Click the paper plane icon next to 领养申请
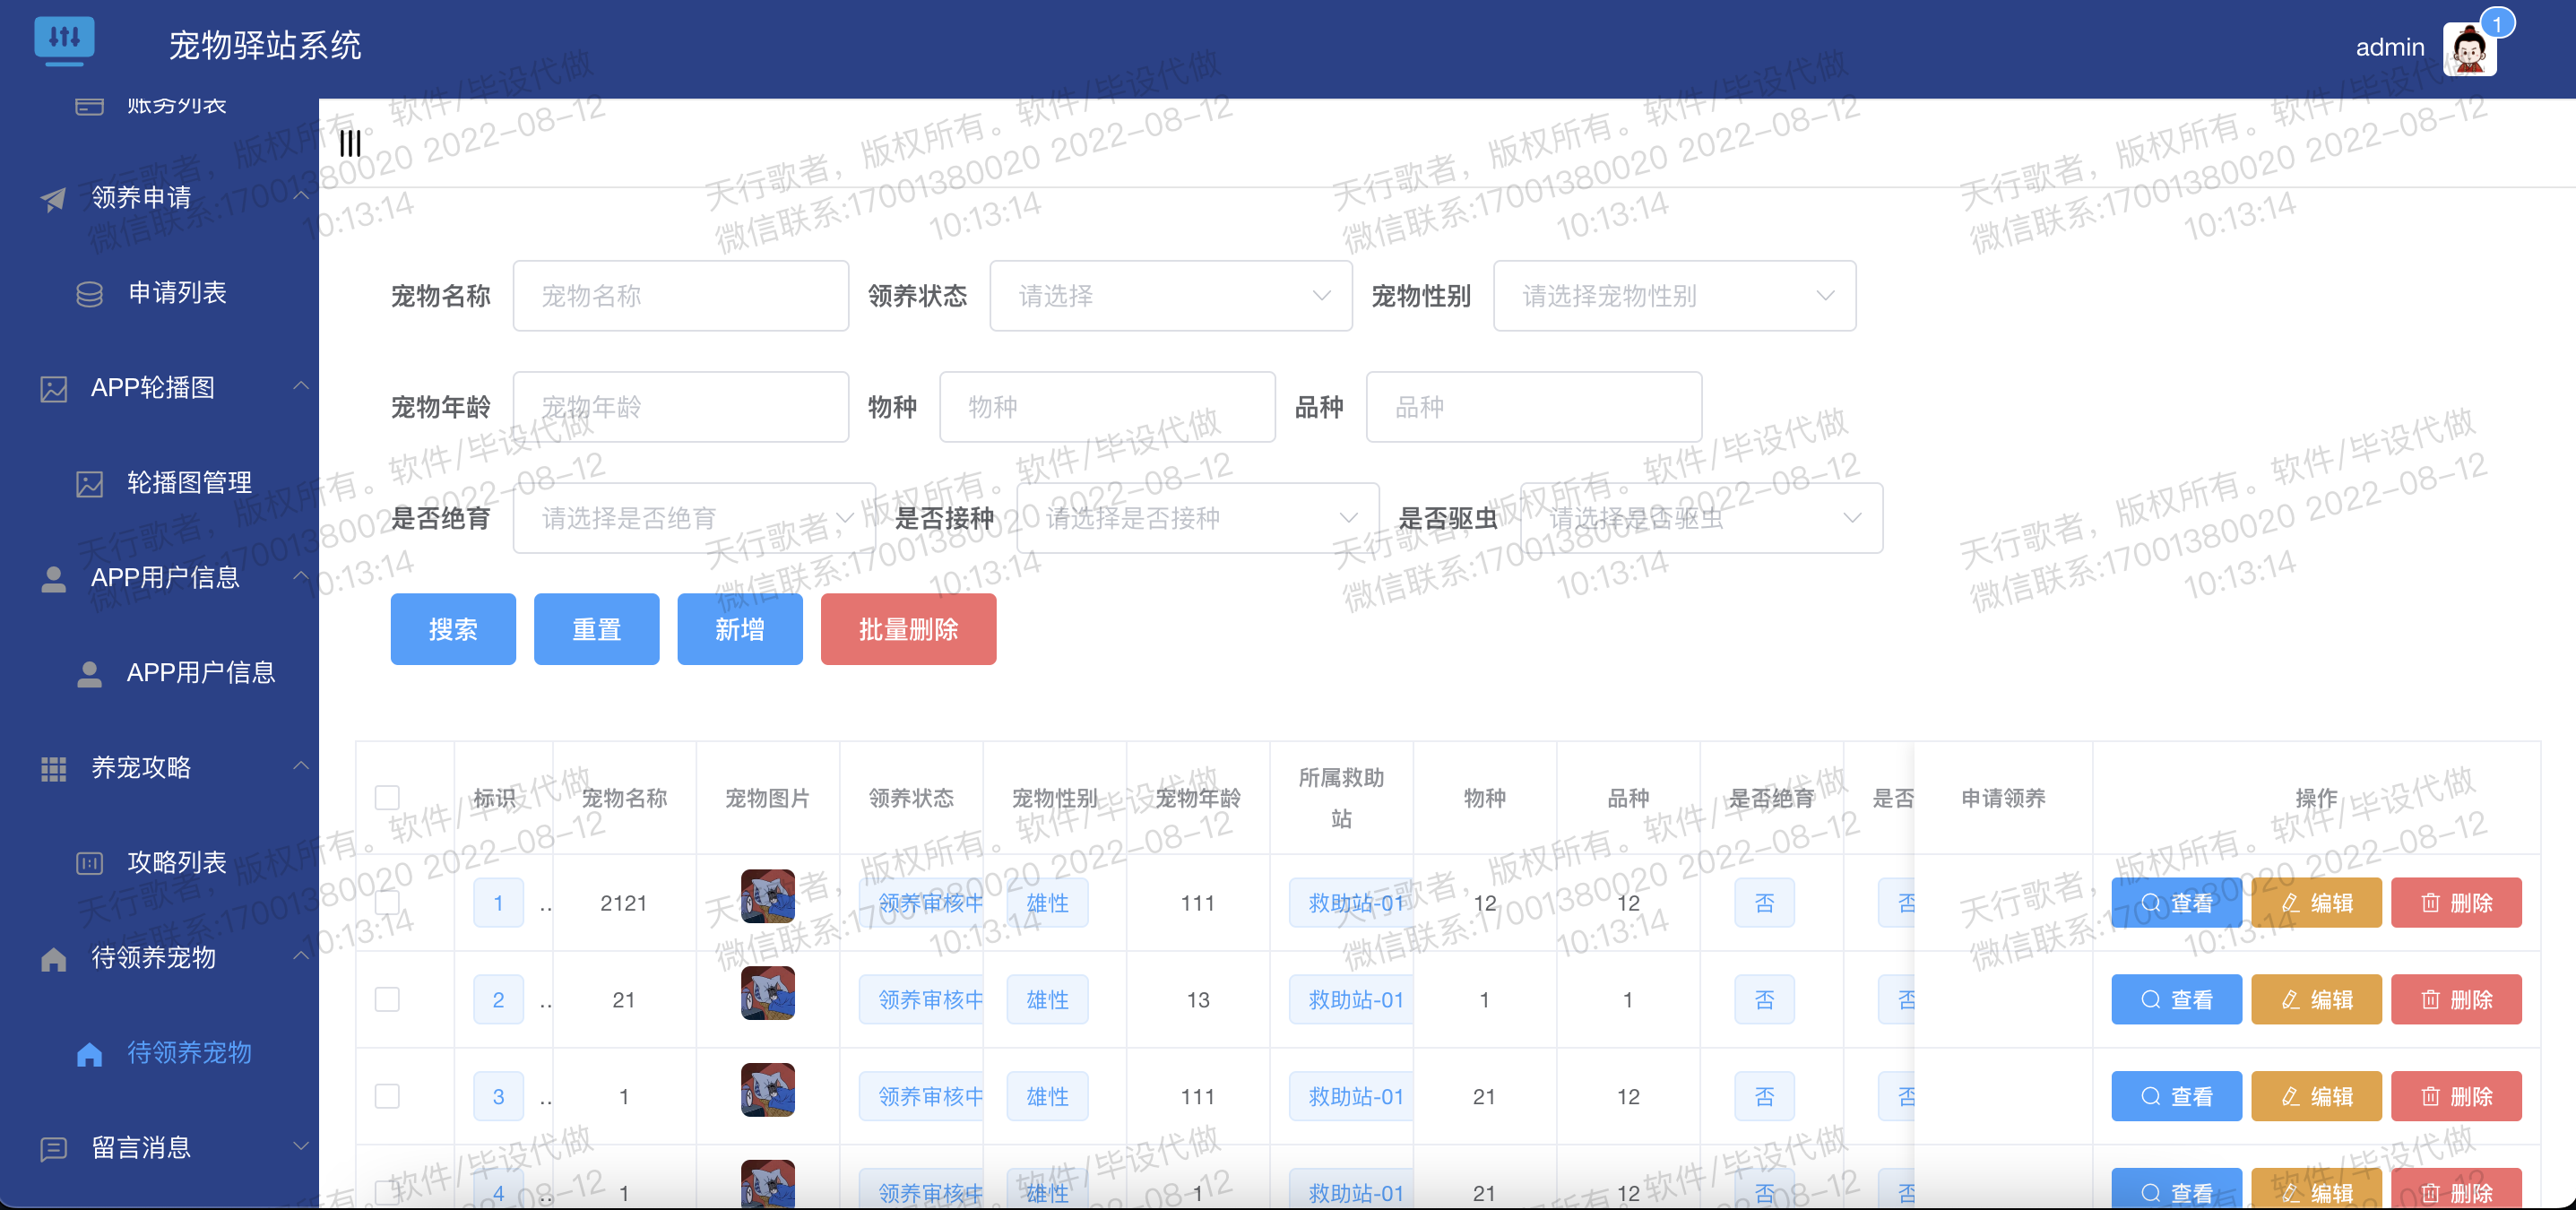 click(x=52, y=198)
